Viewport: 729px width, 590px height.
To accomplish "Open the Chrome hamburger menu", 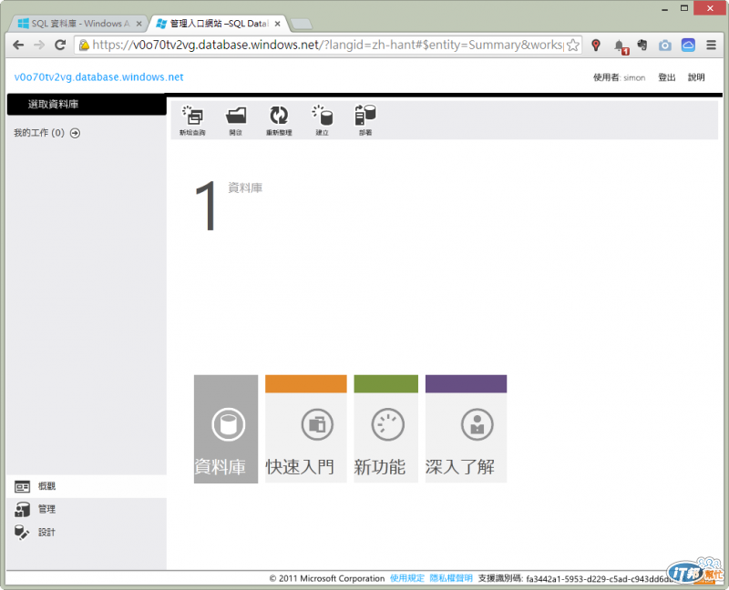I will pyautogui.click(x=711, y=45).
